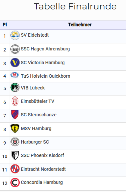Click the Tabelle Finalrunde heading
126x192 pixels.
(x=75, y=6)
